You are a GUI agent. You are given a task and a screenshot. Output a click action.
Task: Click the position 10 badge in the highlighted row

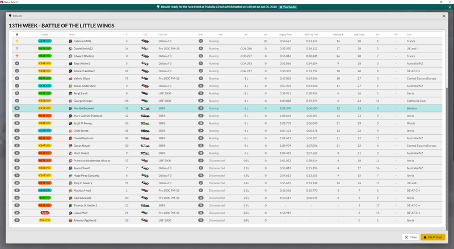point(17,108)
